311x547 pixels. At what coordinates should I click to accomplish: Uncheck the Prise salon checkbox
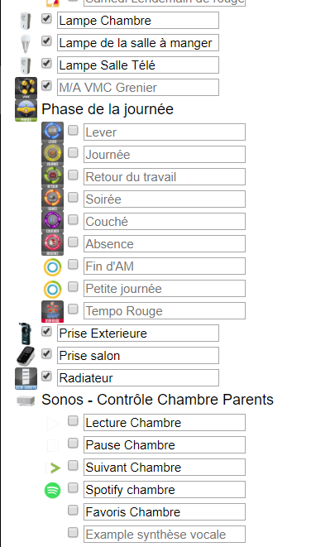[46, 353]
